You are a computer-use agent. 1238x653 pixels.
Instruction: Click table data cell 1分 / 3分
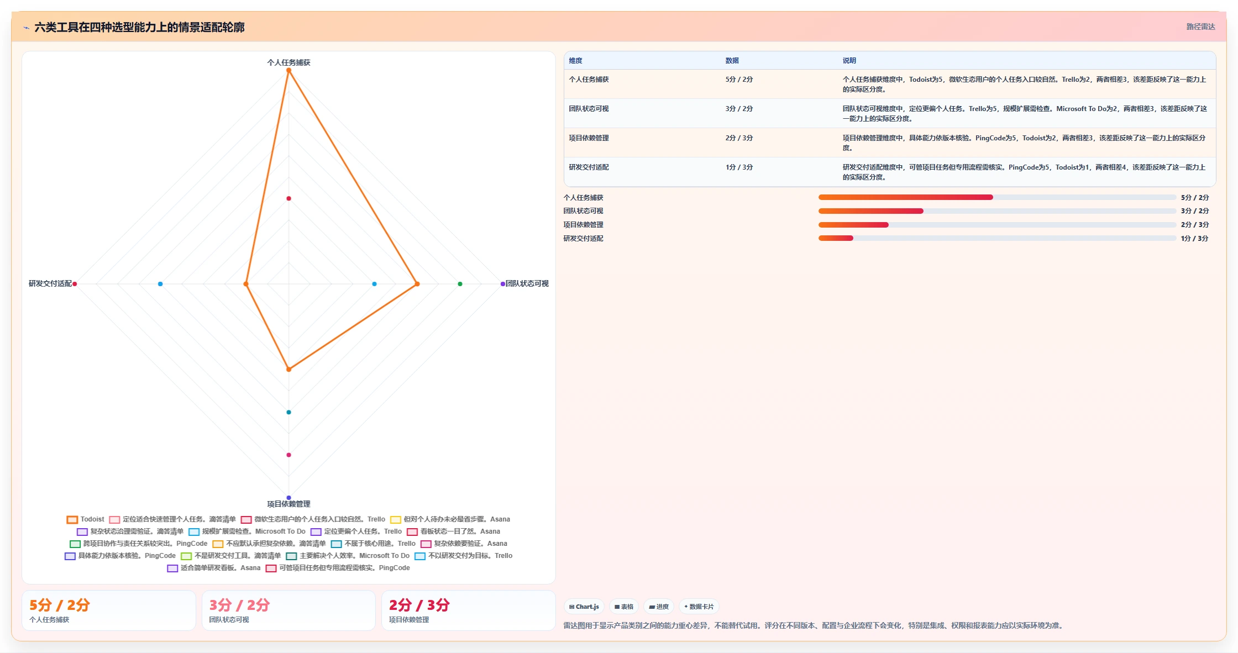739,167
